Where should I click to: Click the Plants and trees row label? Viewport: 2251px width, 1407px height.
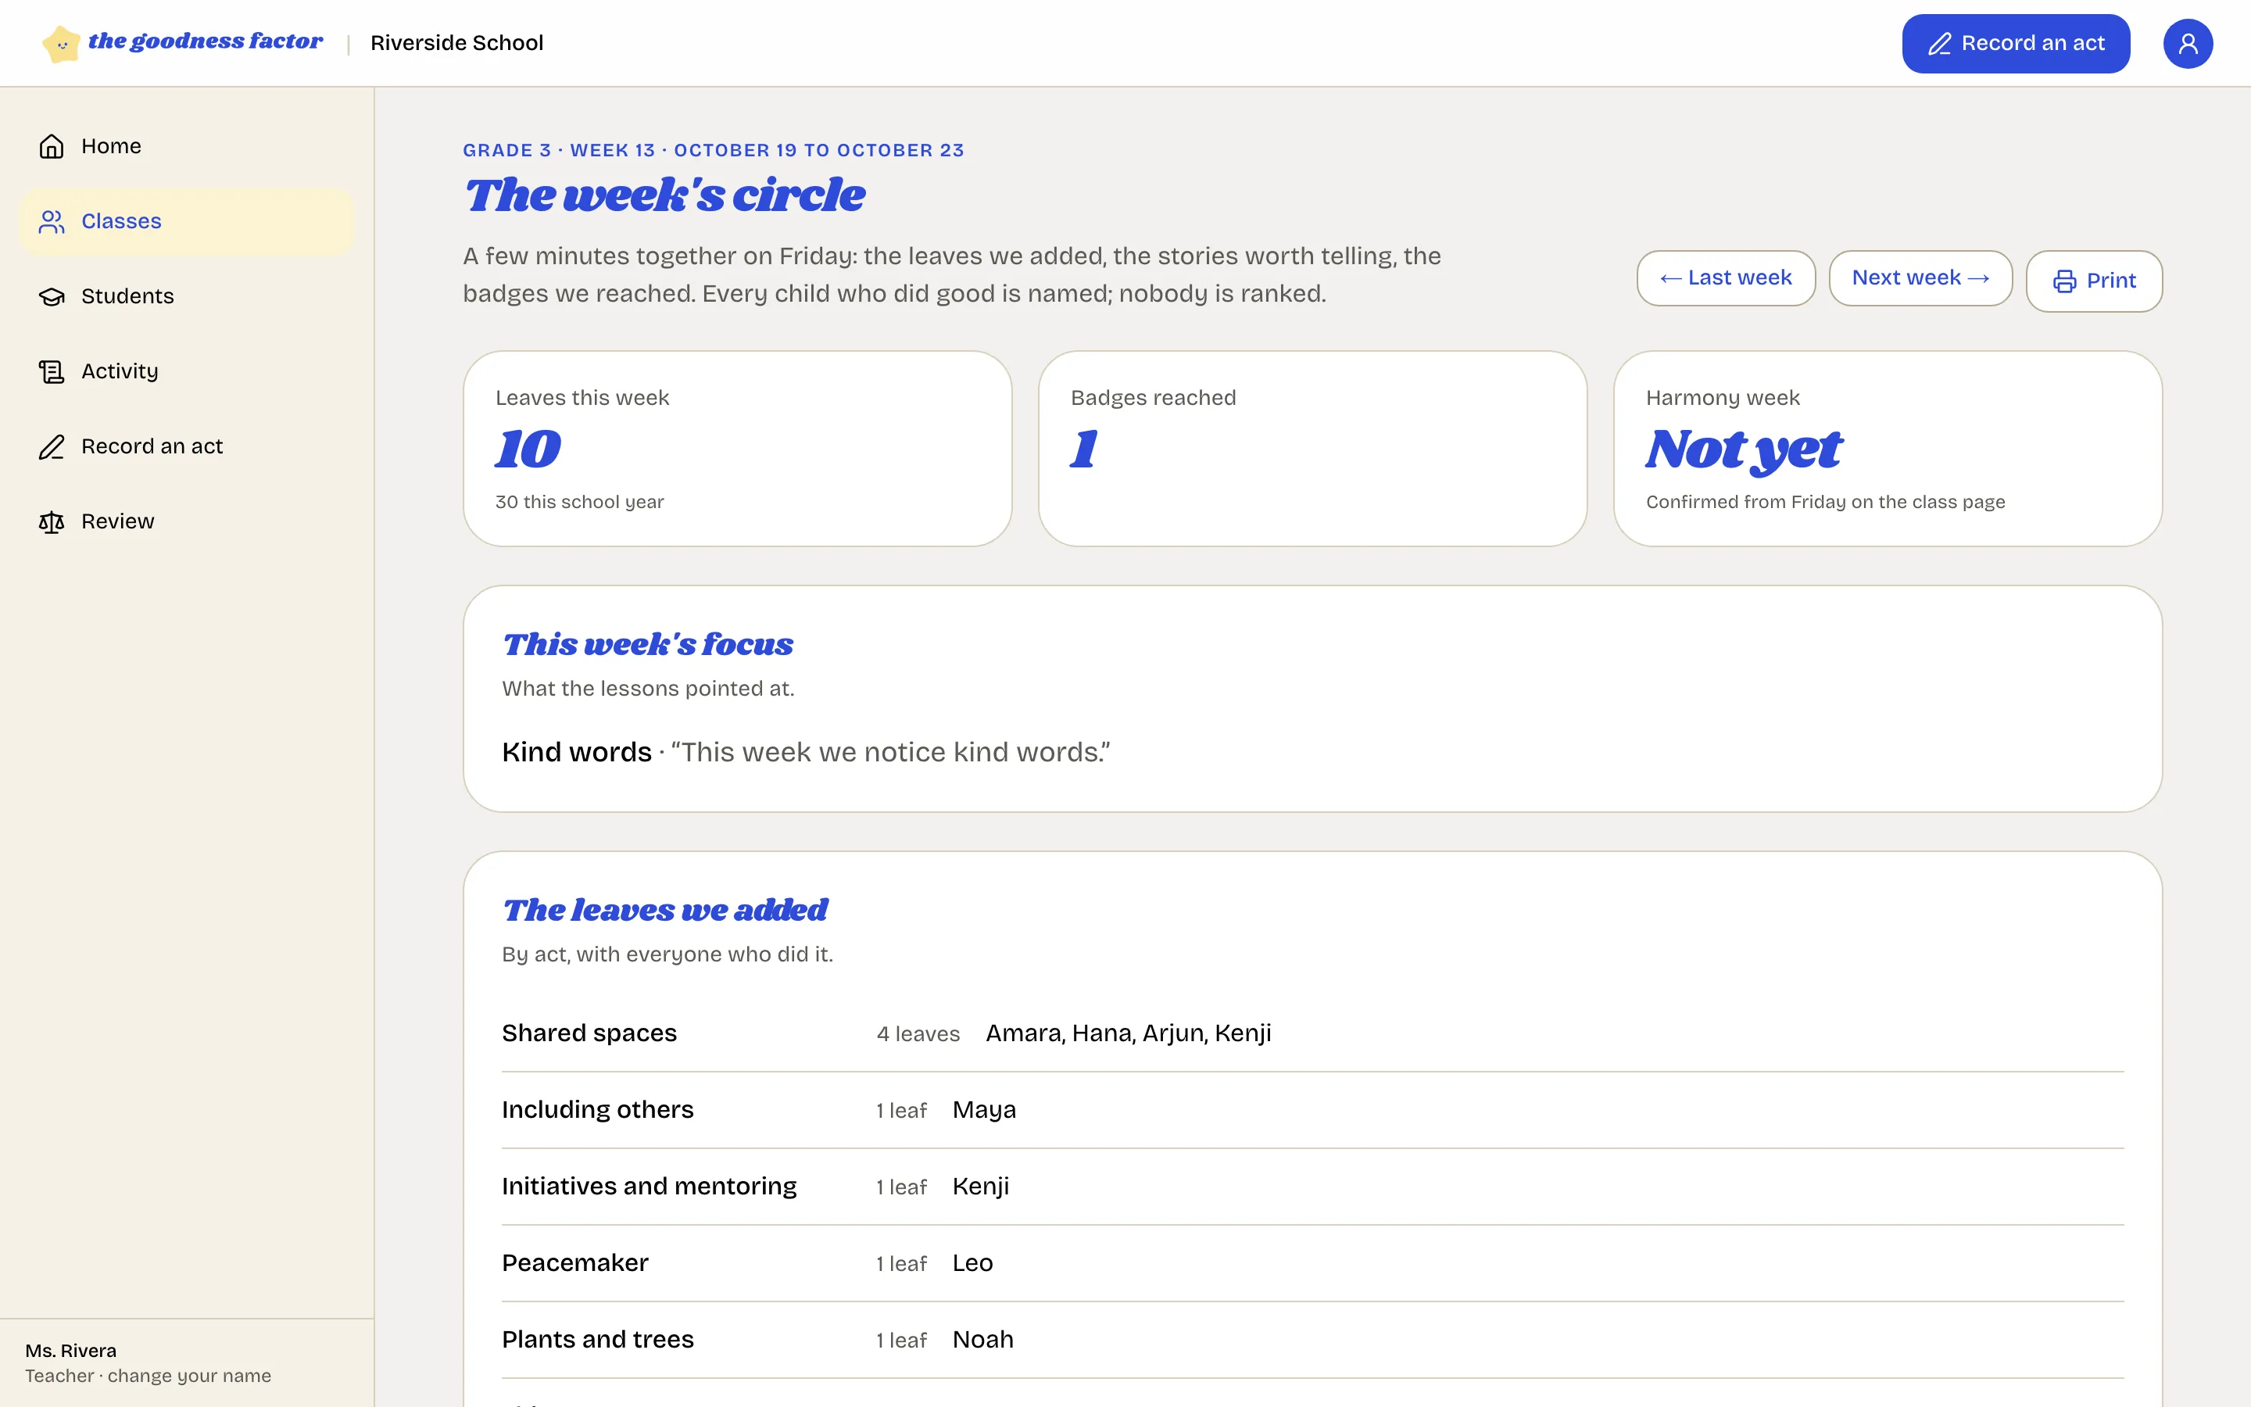[x=597, y=1339]
